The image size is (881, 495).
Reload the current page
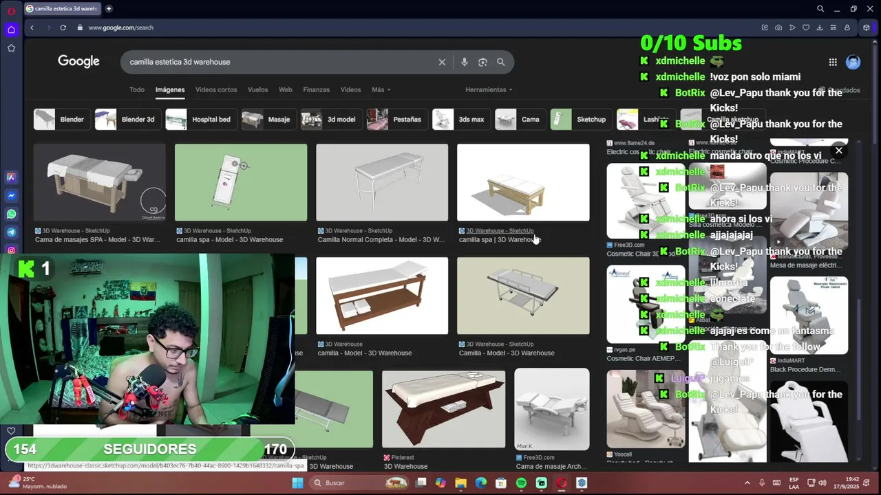(x=63, y=27)
